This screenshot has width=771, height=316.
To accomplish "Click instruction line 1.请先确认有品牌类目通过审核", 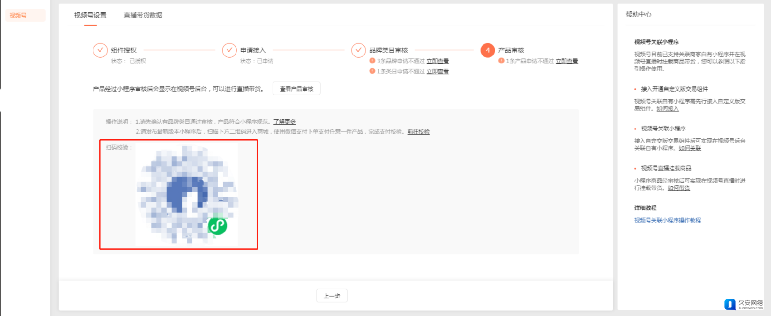I will pyautogui.click(x=203, y=122).
